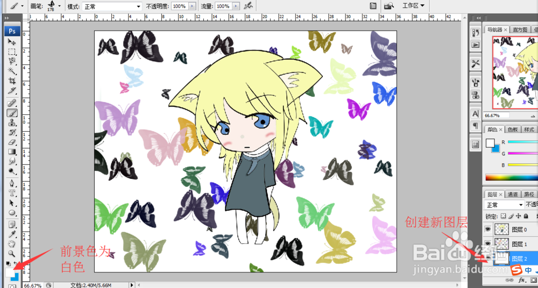Open the Actions panel play icon
Image resolution: width=538 pixels, height=288 pixels.
(x=476, y=45)
